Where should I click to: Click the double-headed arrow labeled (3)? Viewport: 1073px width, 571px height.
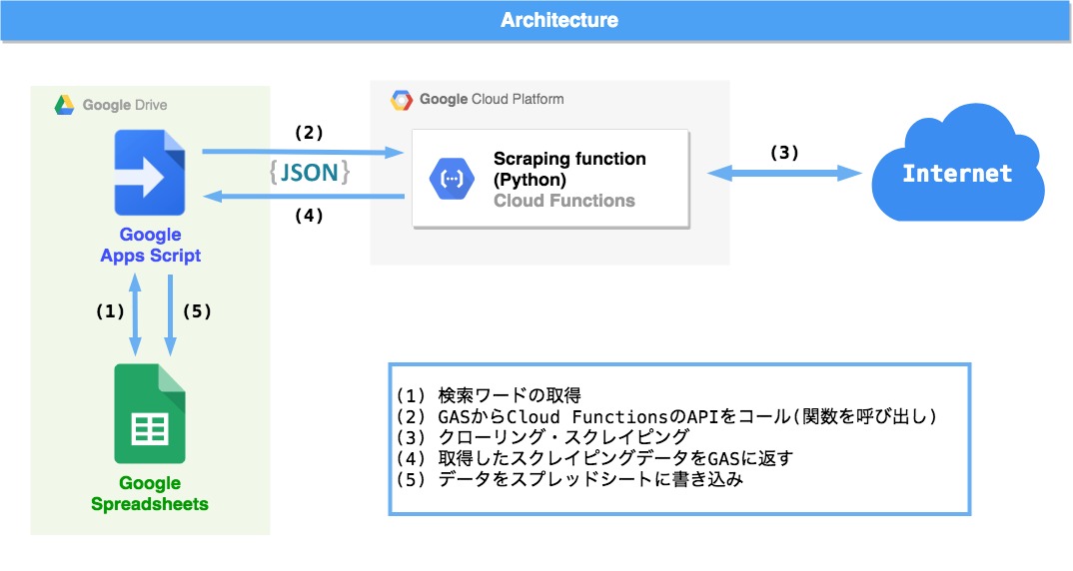pos(784,173)
